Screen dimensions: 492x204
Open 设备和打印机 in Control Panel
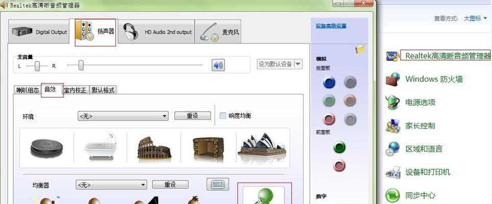(427, 172)
